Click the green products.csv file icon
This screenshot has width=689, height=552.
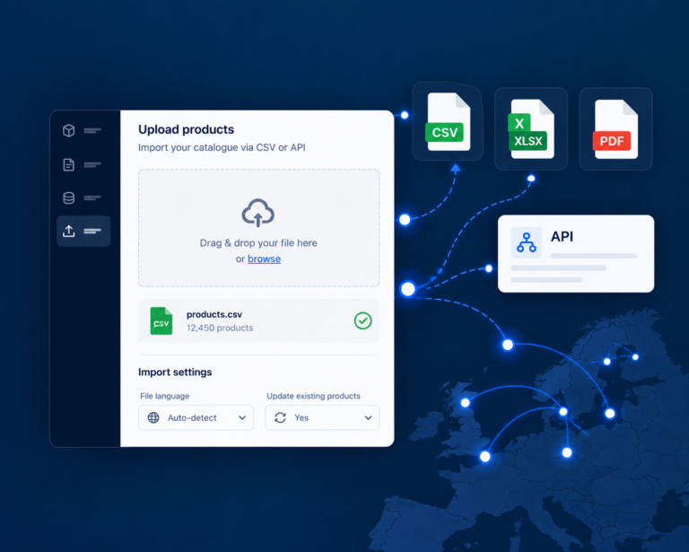point(161,320)
